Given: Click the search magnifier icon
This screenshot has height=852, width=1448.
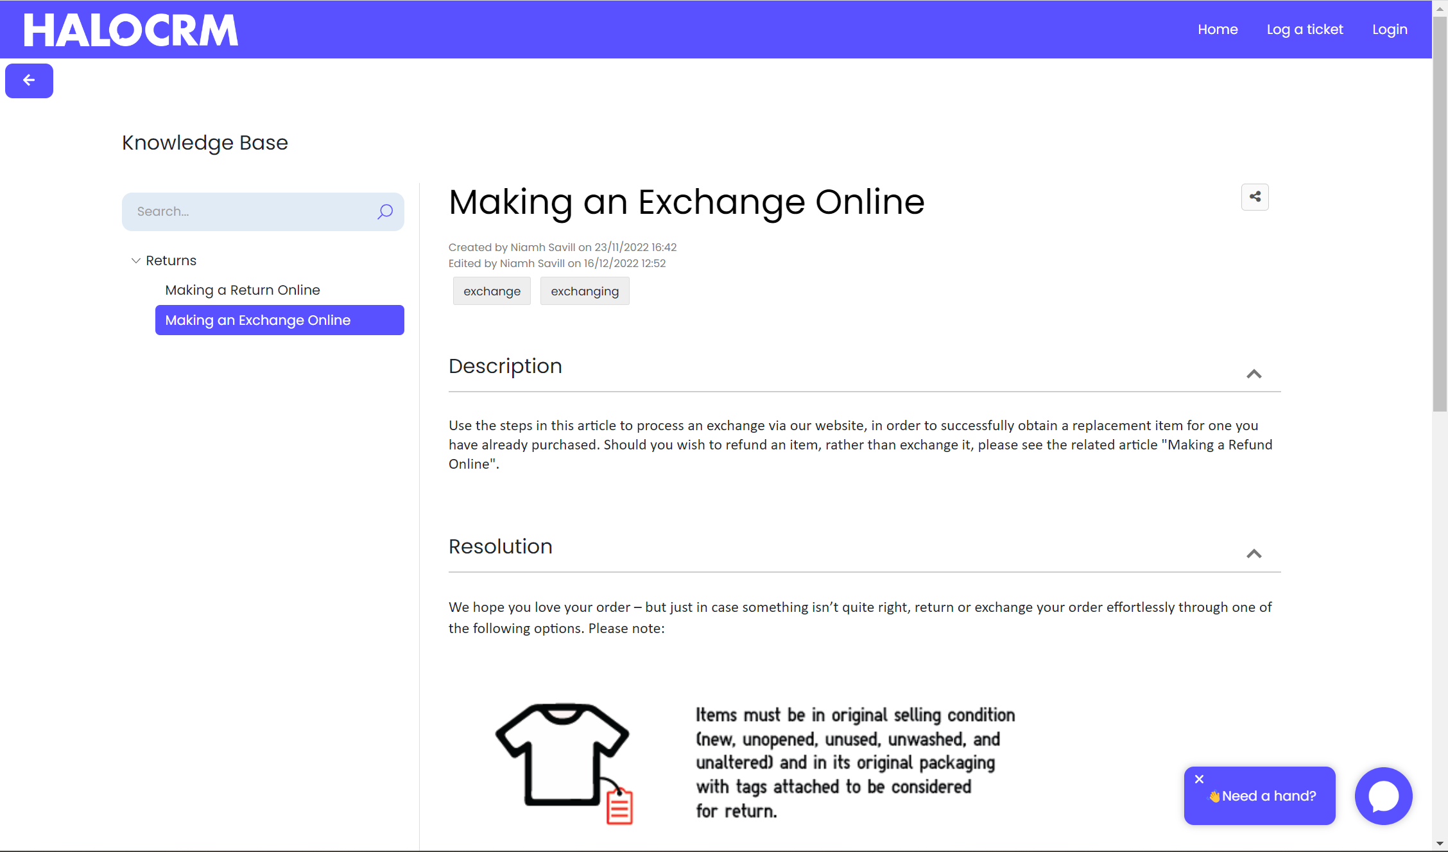Looking at the screenshot, I should [x=385, y=212].
